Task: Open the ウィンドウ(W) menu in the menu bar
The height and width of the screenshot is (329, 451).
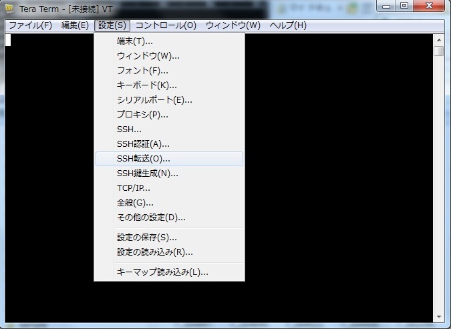Action: [233, 25]
